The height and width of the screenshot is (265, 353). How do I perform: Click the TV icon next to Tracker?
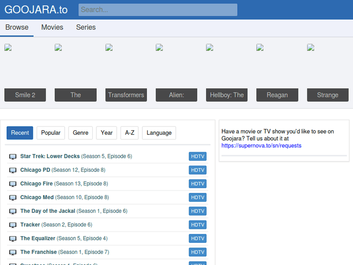coord(13,225)
